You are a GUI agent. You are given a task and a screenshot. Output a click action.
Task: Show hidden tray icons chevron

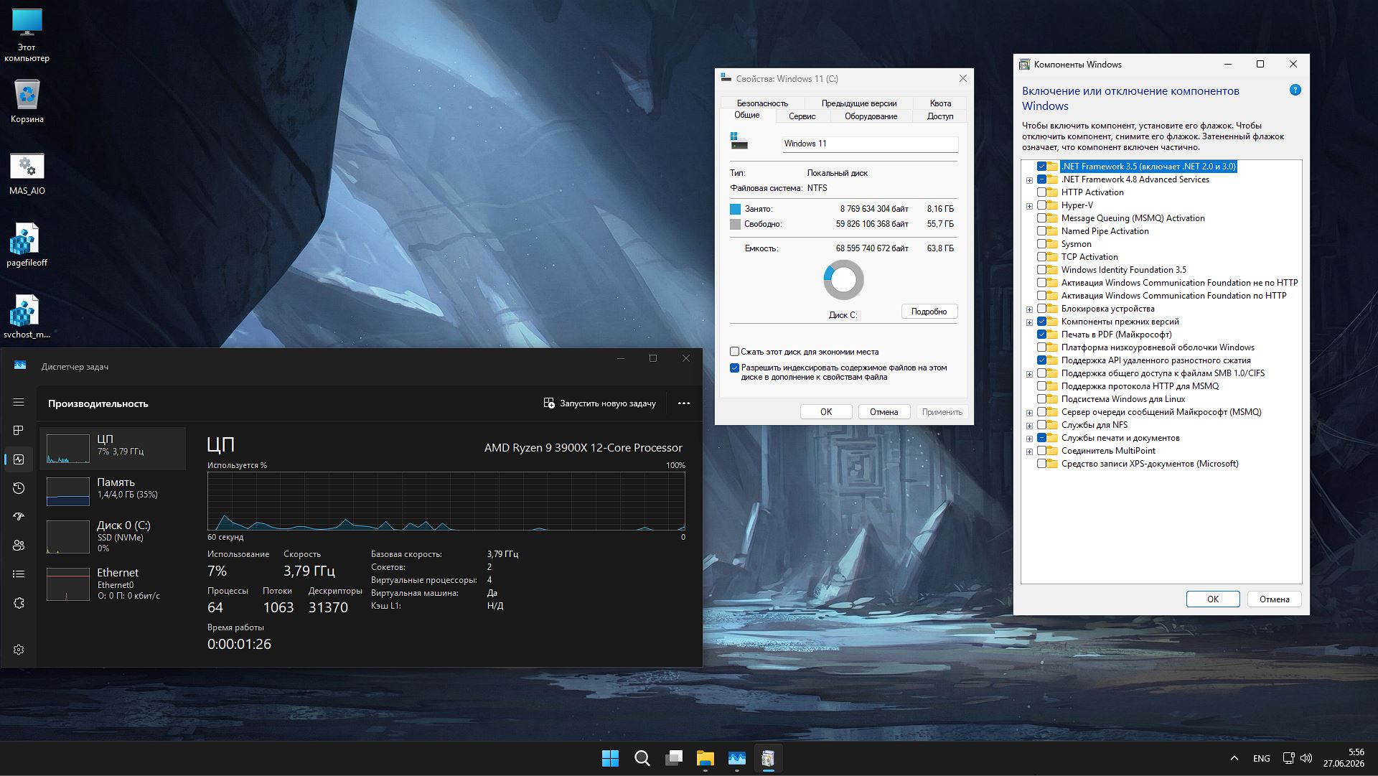click(x=1234, y=758)
